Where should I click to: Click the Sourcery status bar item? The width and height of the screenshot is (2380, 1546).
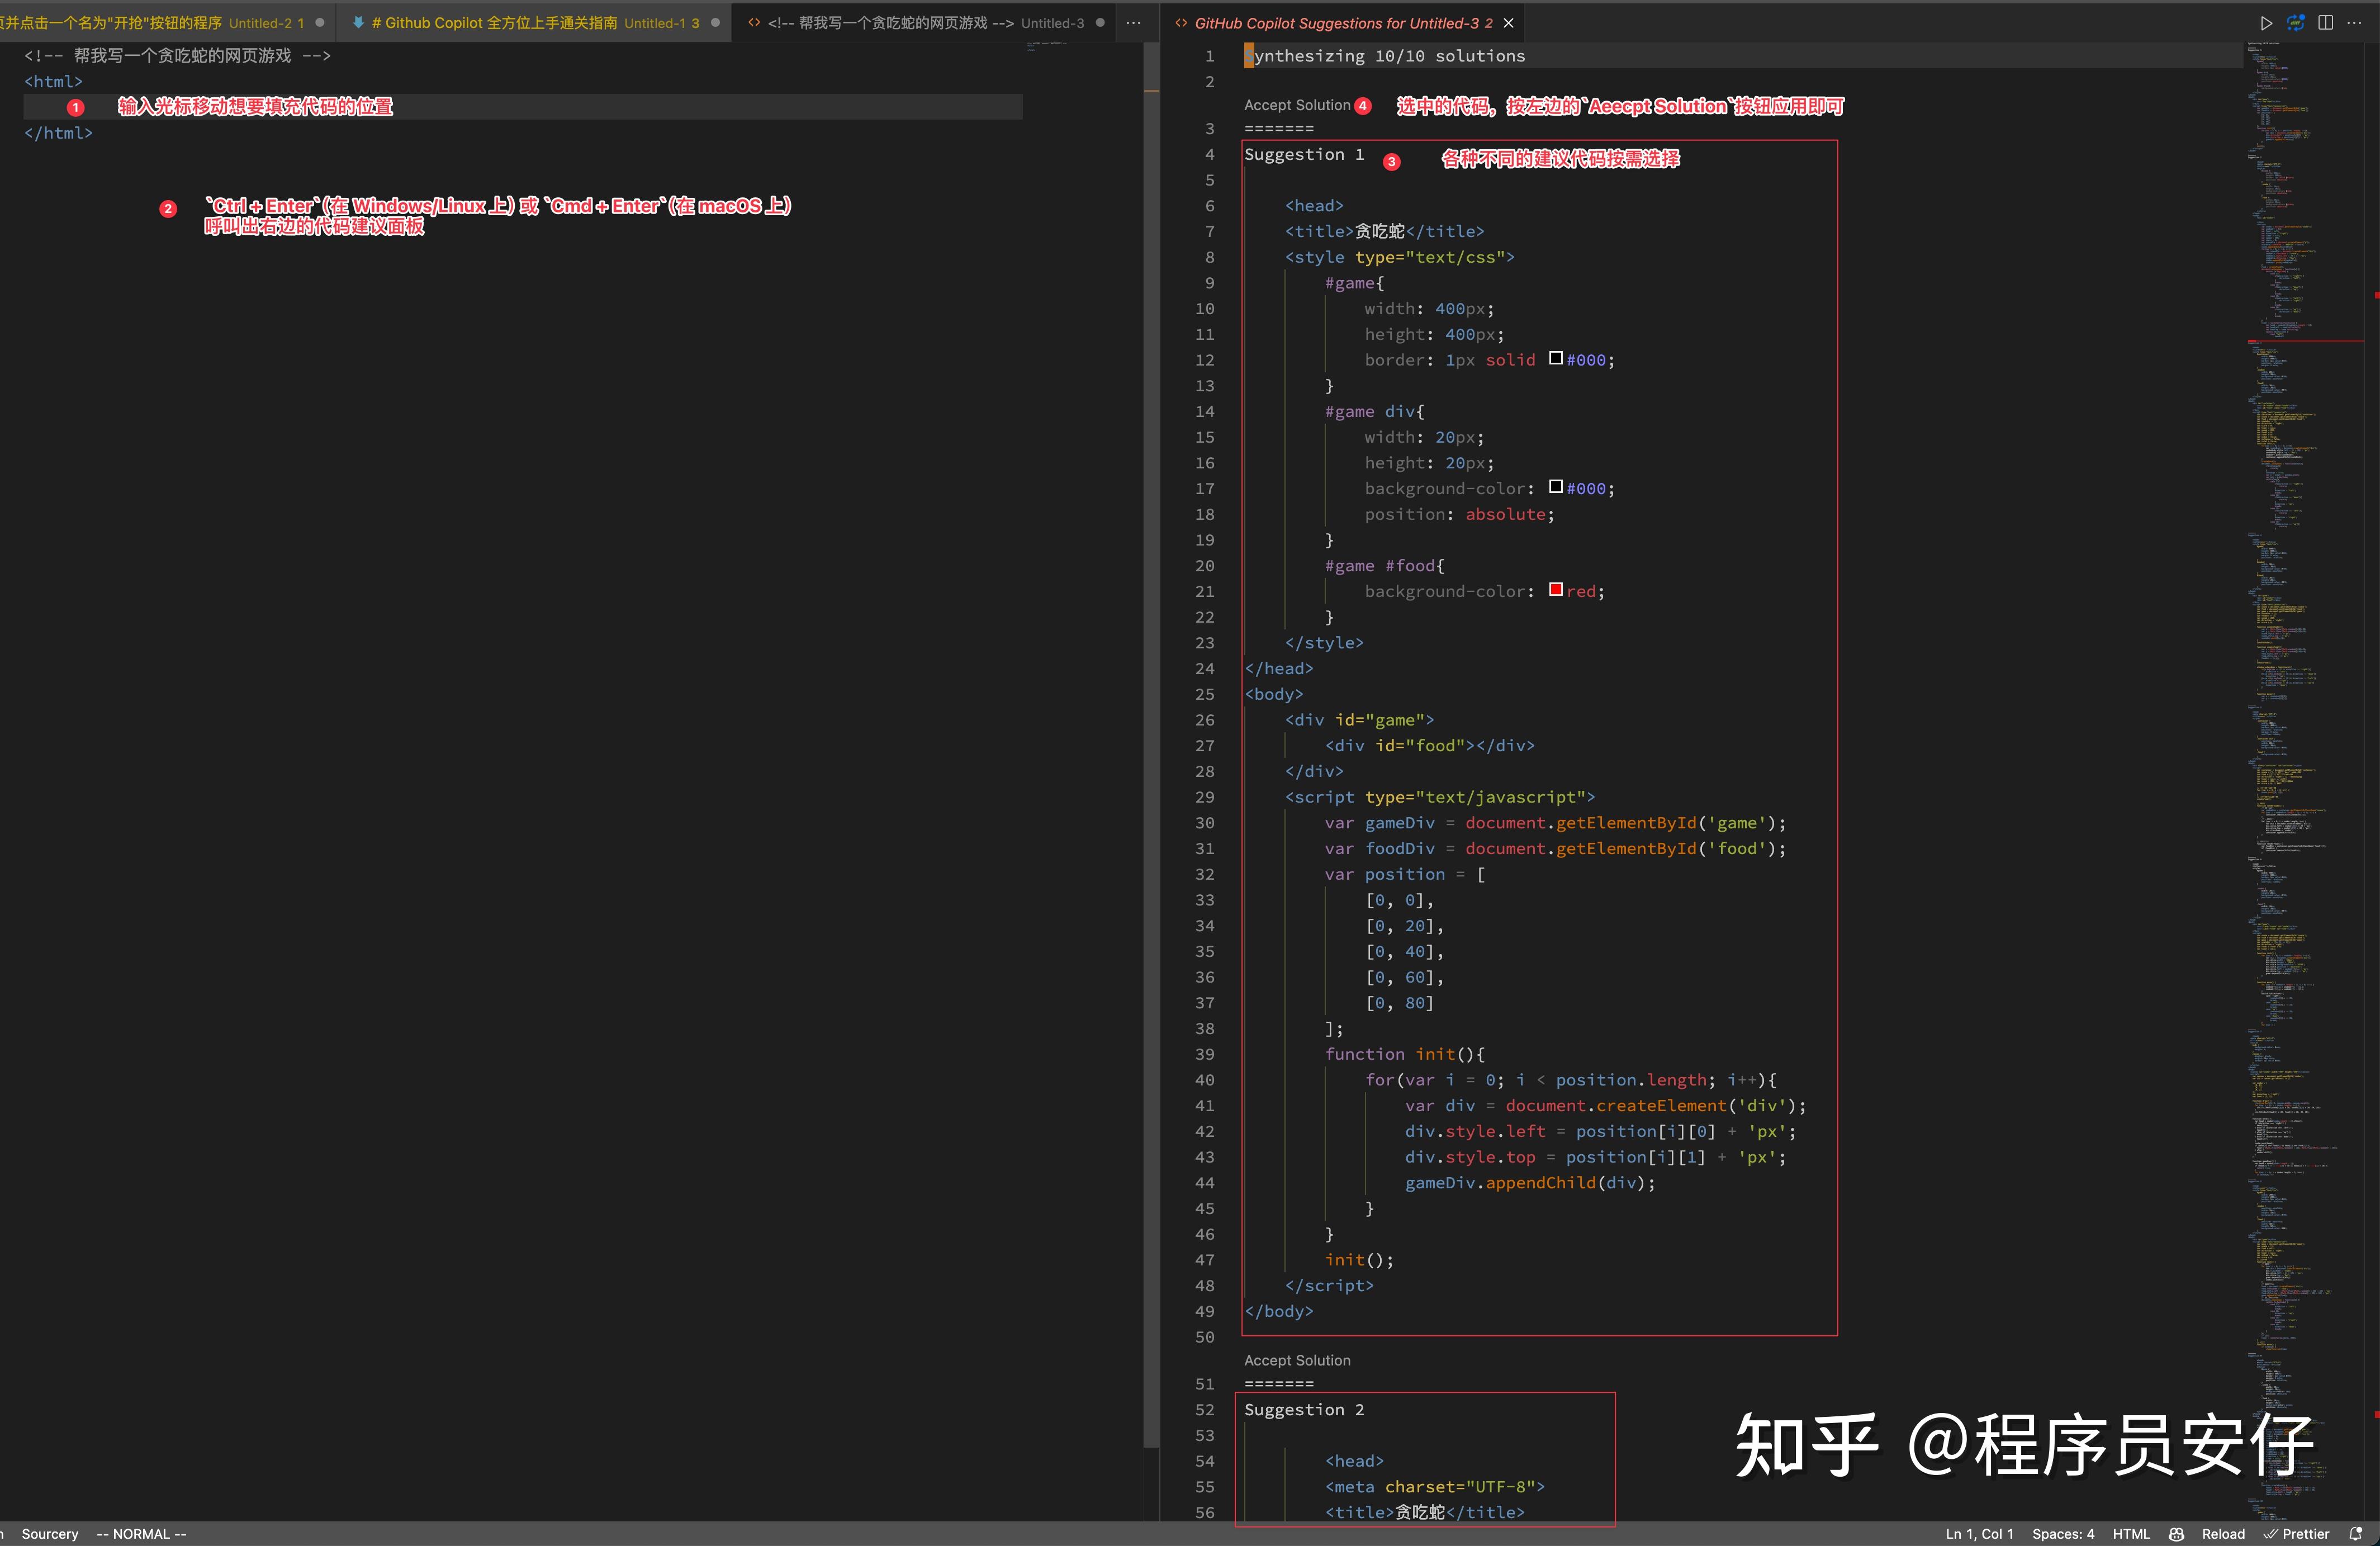pyautogui.click(x=50, y=1534)
